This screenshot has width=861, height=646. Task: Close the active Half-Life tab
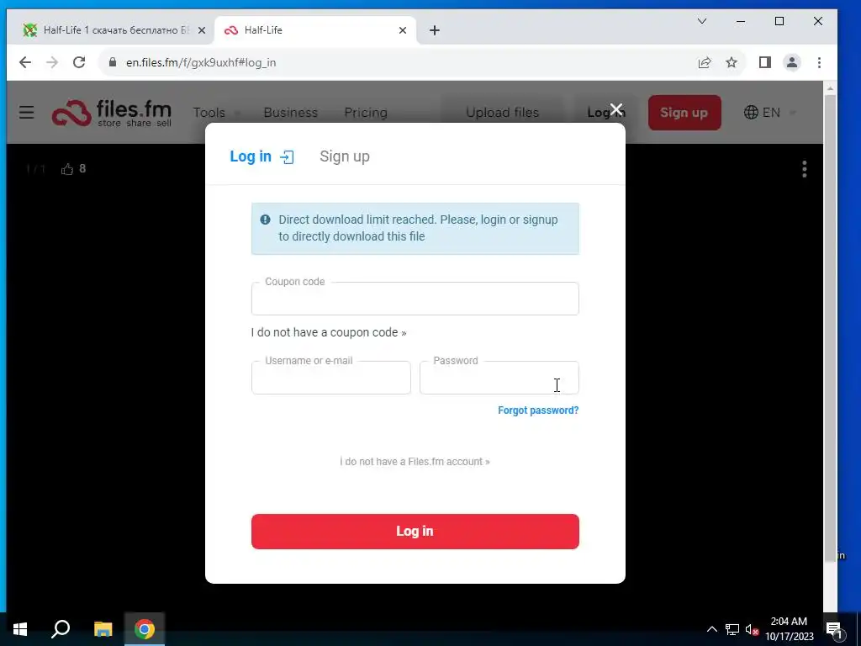click(x=403, y=30)
